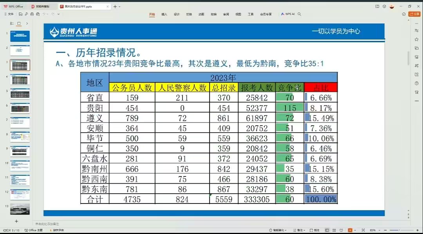Switch to thumbnail view in slide panel
423x234 pixels.
19,24
